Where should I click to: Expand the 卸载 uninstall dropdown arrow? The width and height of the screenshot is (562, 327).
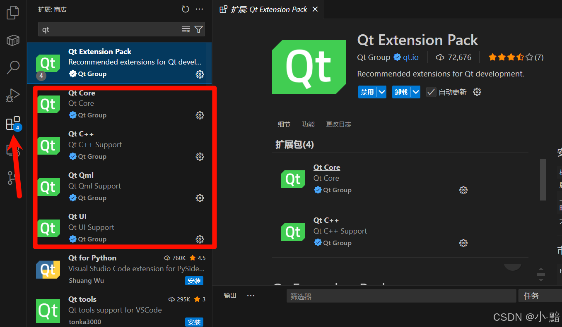[x=416, y=92]
